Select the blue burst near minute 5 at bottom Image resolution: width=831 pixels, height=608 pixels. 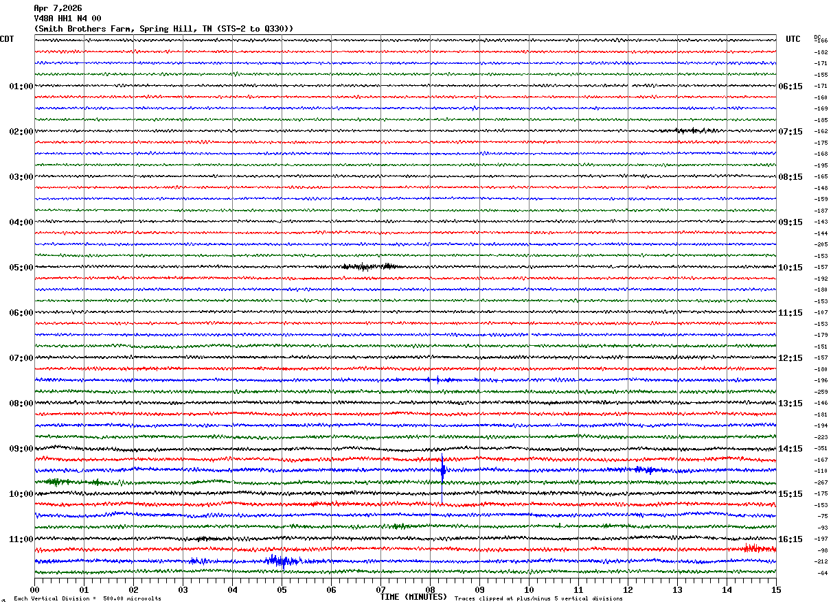coord(284,561)
